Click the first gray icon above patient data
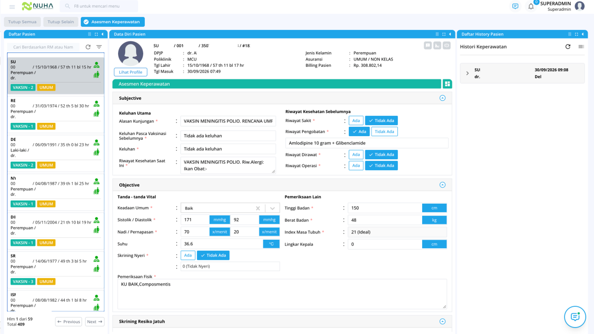The height and width of the screenshot is (334, 594). tap(428, 45)
